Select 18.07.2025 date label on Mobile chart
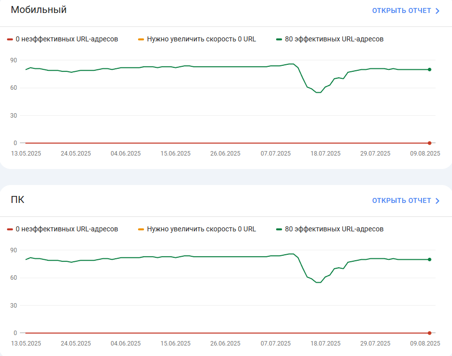The image size is (452, 356). click(325, 154)
